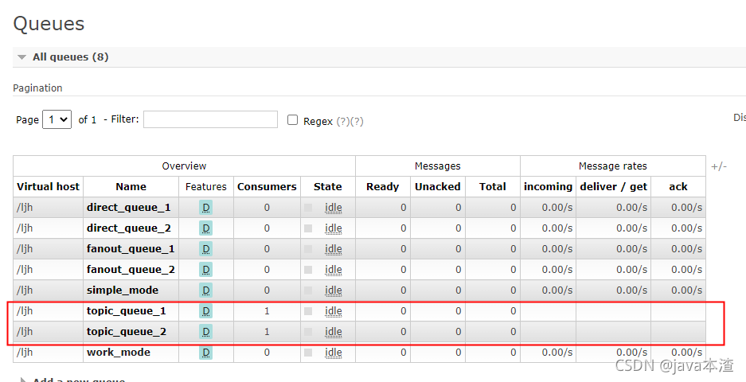Click the state indicator square for direct_queue_1
Image resolution: width=746 pixels, height=382 pixels.
coord(308,208)
